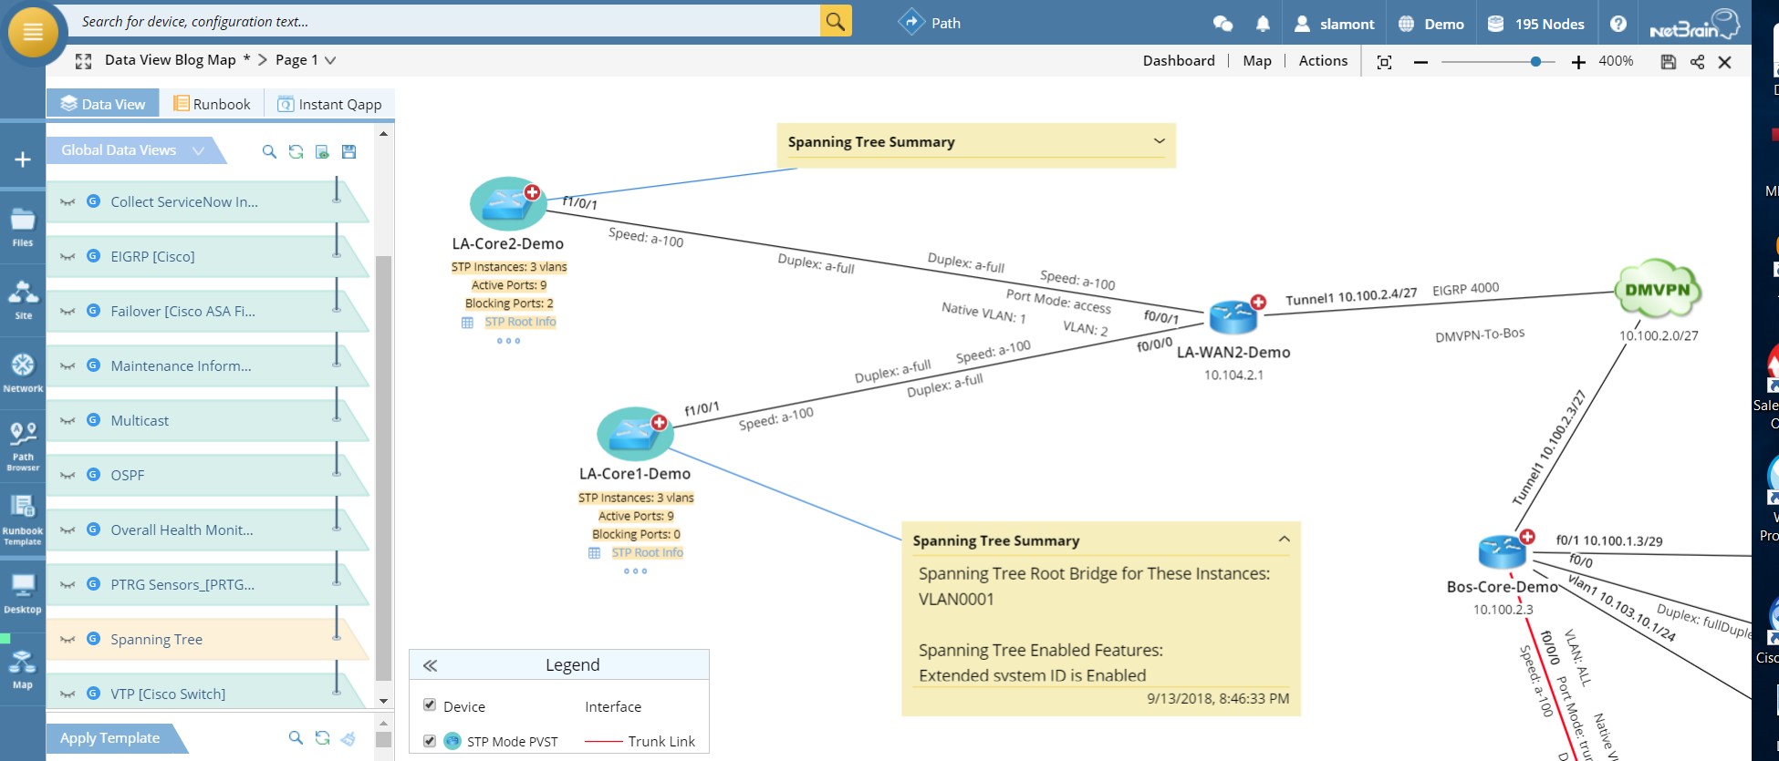Toggle visibility of EIGRP [Cisco] data view
The image size is (1779, 761).
click(68, 257)
